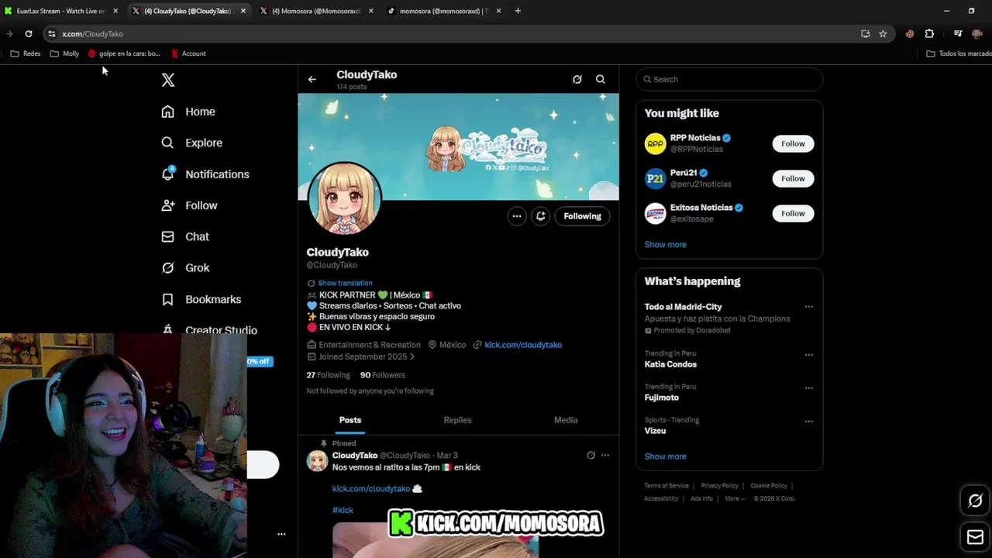View 27 Following list
Screen dimensions: 992x558
pyautogui.click(x=328, y=375)
